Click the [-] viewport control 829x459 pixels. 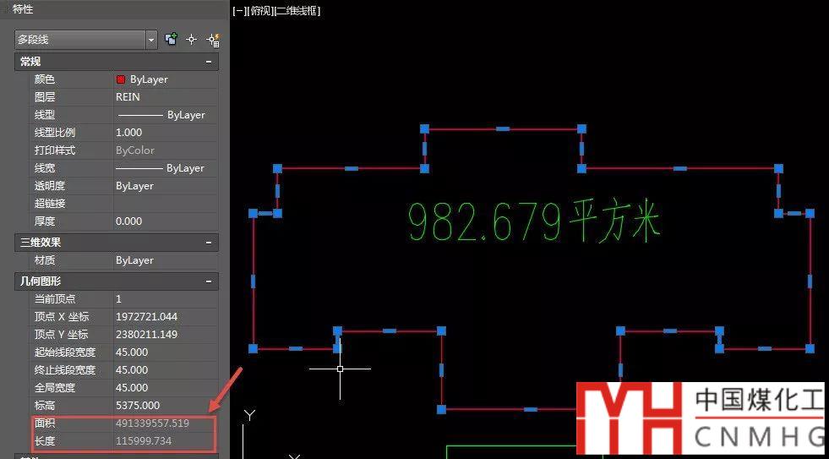click(238, 11)
